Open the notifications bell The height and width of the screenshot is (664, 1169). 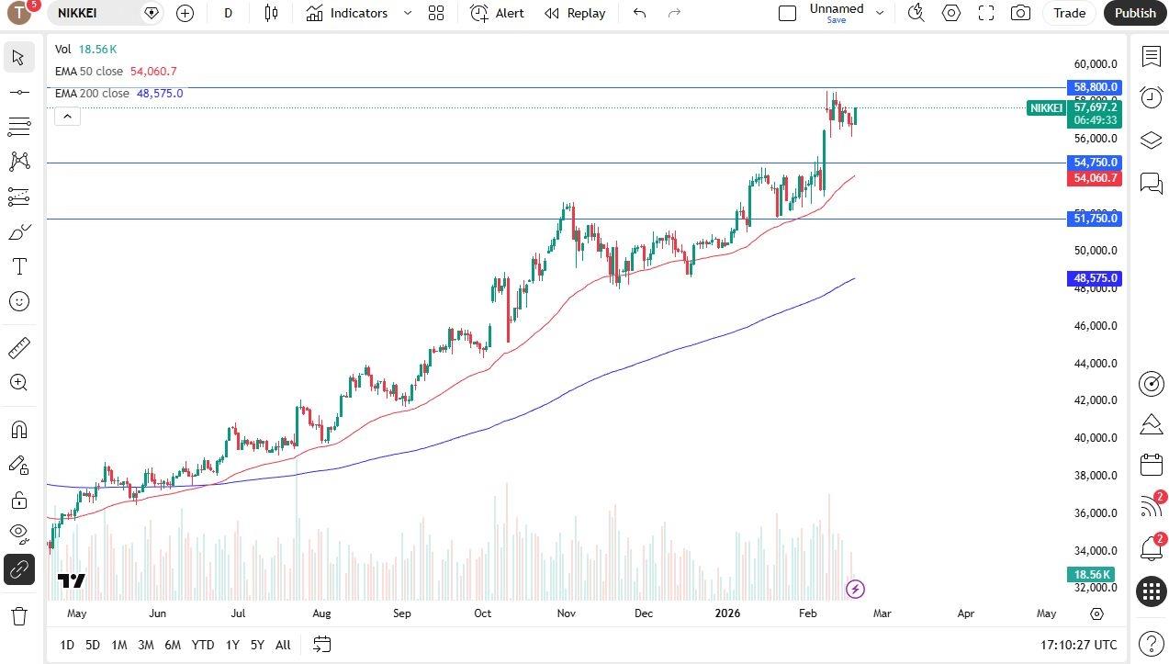pyautogui.click(x=1152, y=548)
